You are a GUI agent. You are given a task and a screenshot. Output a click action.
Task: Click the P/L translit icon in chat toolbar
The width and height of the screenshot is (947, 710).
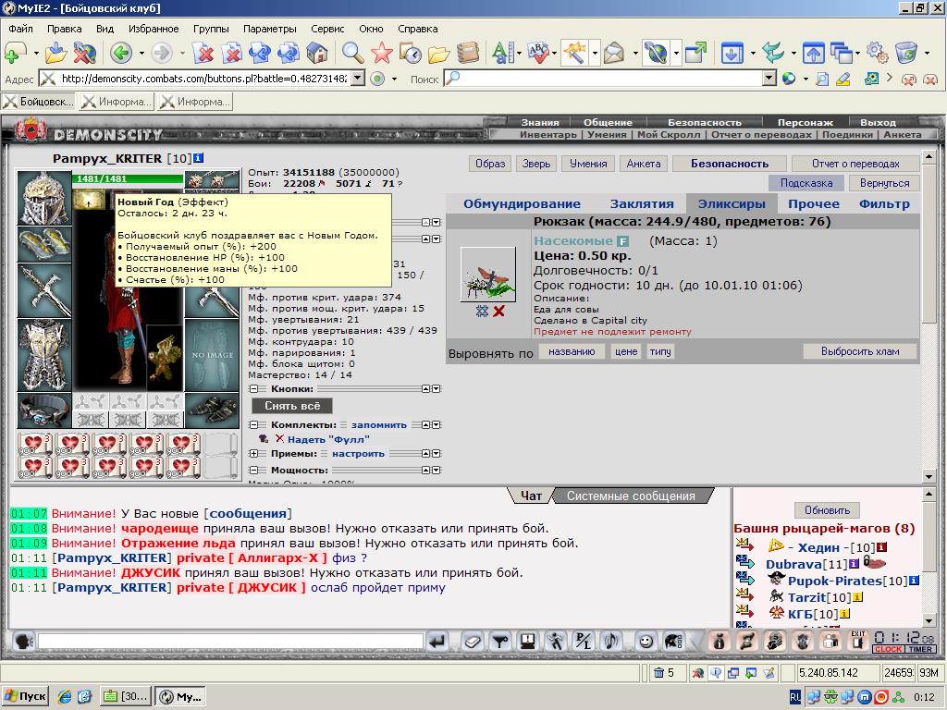pos(584,642)
